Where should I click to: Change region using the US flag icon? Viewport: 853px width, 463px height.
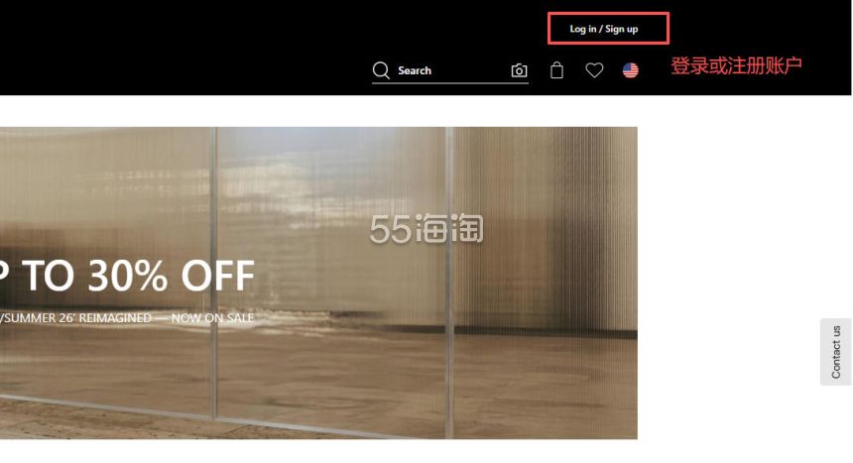point(631,70)
